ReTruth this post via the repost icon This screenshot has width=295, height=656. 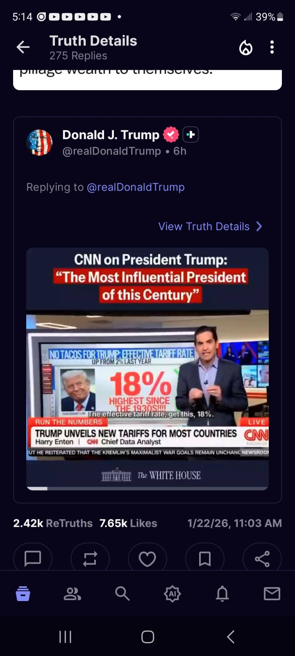tap(90, 558)
